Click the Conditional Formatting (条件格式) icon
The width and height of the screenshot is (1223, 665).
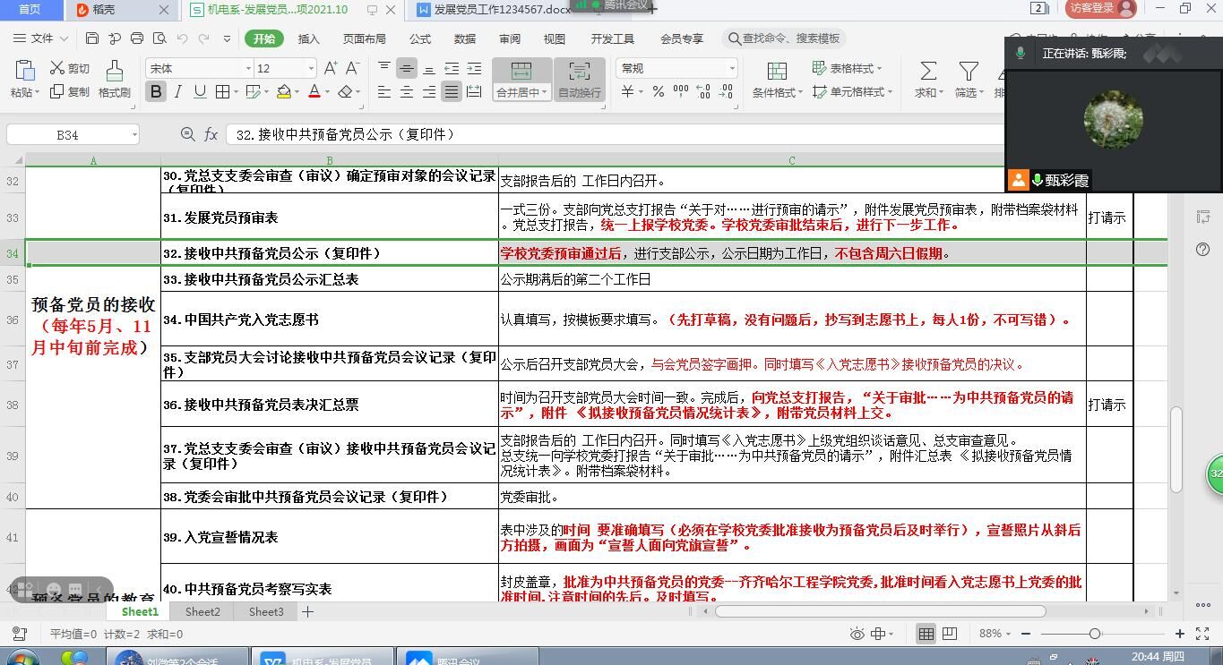point(777,72)
